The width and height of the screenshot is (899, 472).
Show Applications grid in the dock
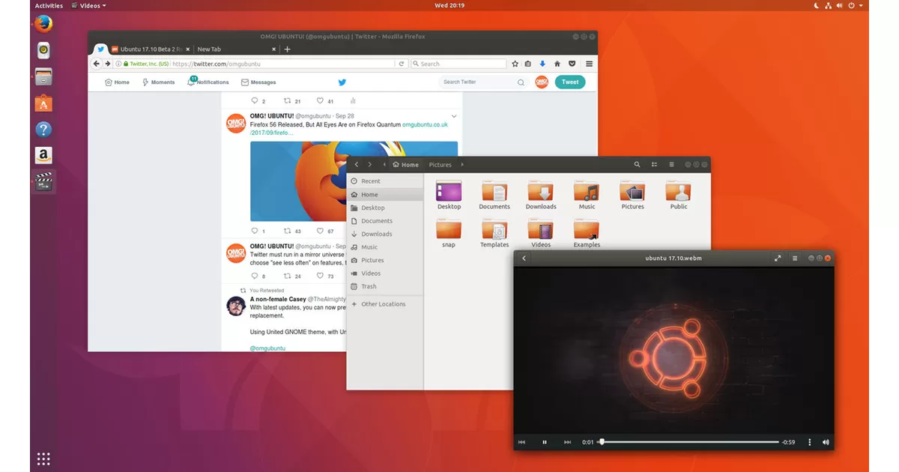point(43,459)
